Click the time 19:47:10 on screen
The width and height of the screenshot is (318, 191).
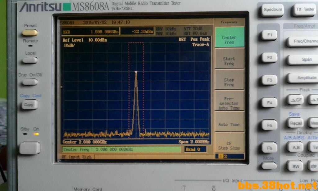[x=120, y=22]
